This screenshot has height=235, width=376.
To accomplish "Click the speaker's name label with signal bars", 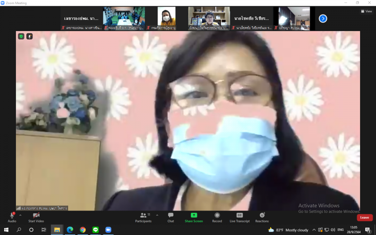I will 42,208.
